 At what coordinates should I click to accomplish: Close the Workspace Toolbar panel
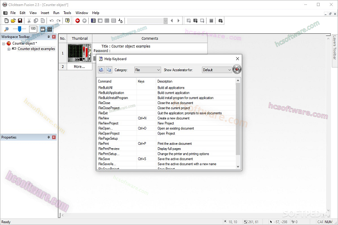point(54,37)
